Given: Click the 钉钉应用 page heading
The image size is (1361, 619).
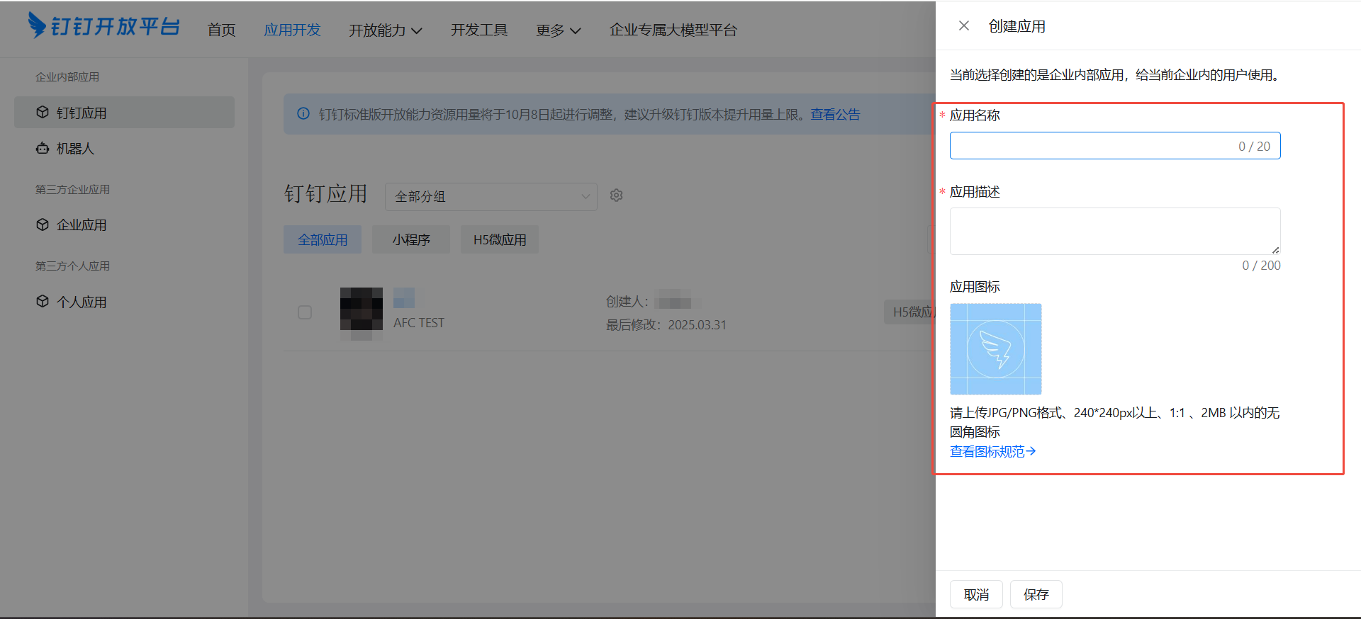Looking at the screenshot, I should pos(326,193).
